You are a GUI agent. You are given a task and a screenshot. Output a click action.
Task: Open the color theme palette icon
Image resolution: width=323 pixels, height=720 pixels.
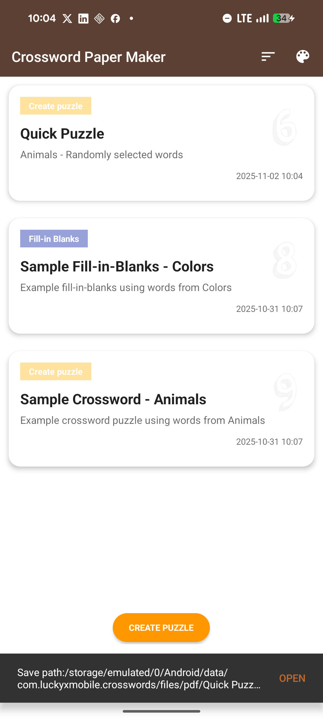pyautogui.click(x=302, y=57)
